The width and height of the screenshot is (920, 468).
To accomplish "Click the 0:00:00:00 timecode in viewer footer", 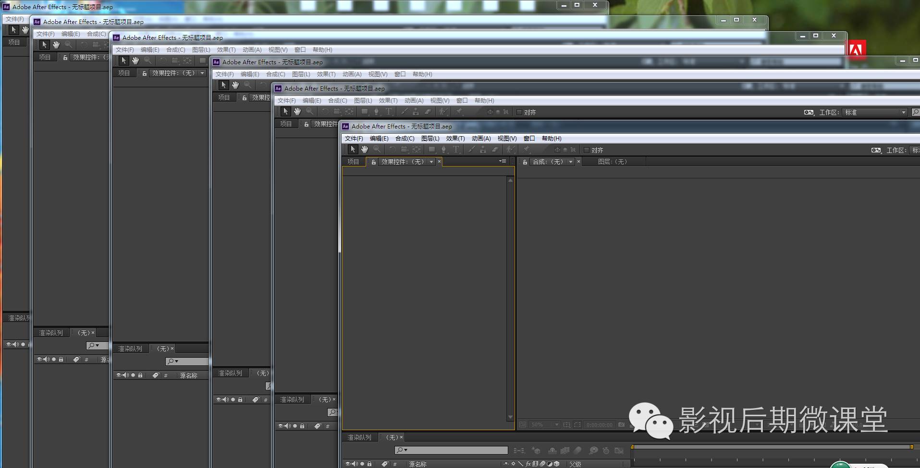I will (600, 425).
